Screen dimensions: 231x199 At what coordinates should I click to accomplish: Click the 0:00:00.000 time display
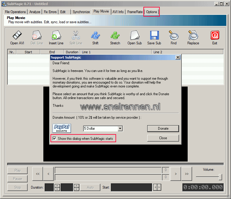(x=203, y=187)
